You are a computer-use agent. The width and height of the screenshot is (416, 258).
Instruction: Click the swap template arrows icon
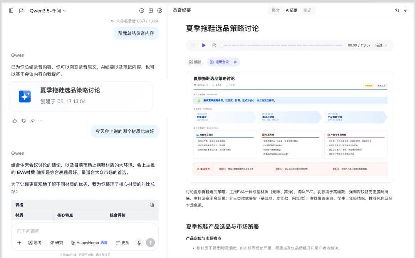[x=235, y=62]
